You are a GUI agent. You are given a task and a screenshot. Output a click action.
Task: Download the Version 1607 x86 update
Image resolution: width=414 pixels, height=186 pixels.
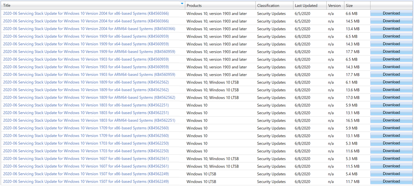click(391, 158)
